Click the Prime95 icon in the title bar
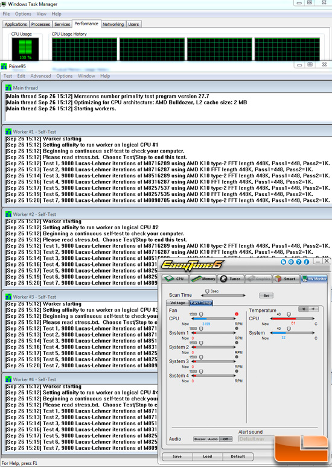The height and width of the screenshot is (468, 332). point(4,66)
